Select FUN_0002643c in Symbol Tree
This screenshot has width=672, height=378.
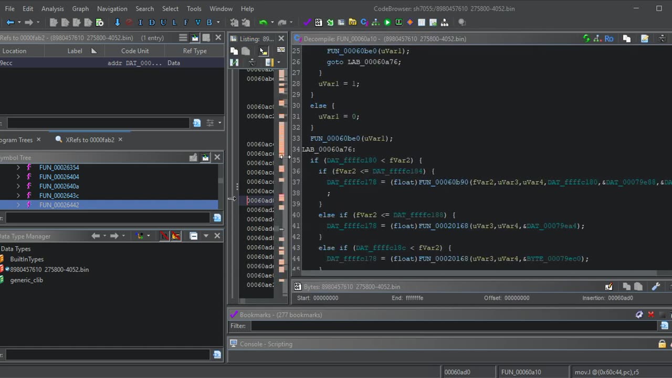(x=59, y=196)
